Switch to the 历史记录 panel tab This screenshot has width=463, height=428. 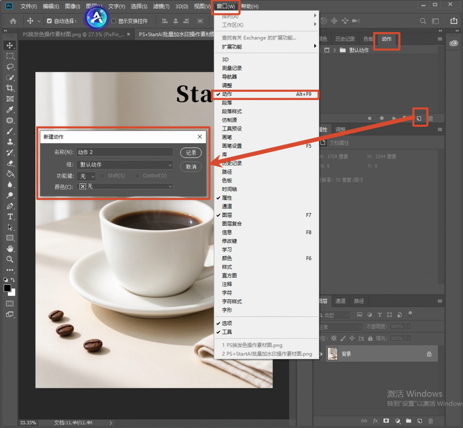(x=345, y=39)
